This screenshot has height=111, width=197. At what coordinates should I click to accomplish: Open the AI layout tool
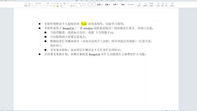(x=158, y=4)
